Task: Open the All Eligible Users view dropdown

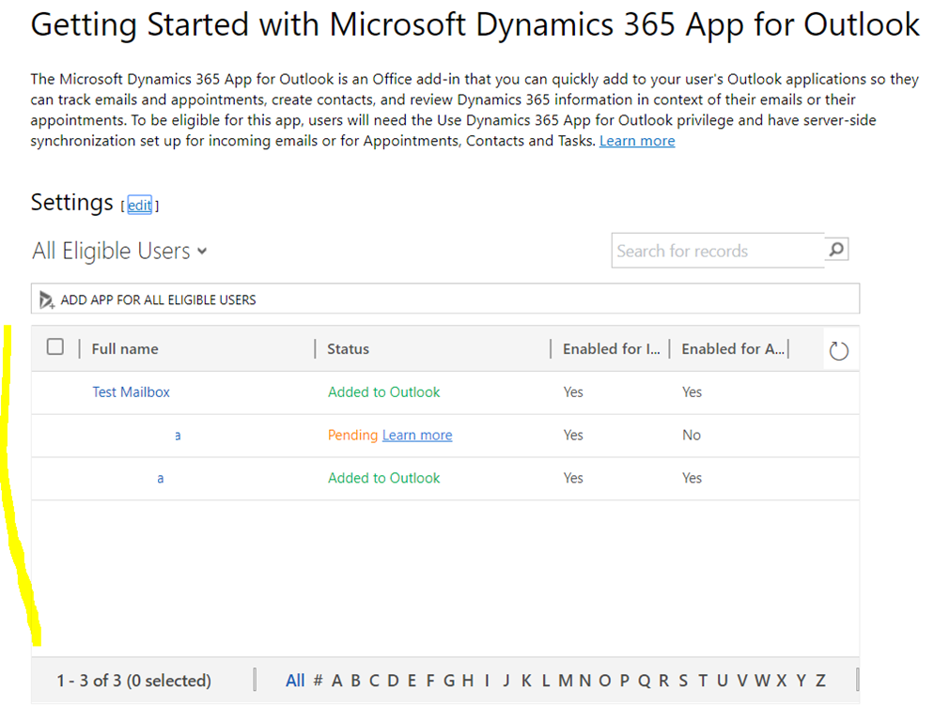Action: click(119, 251)
